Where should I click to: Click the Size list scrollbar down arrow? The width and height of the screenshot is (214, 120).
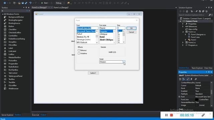tap(124, 42)
